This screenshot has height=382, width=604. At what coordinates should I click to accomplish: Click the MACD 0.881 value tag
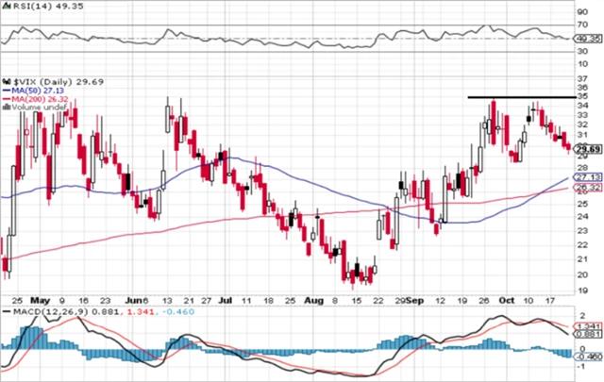[587, 334]
